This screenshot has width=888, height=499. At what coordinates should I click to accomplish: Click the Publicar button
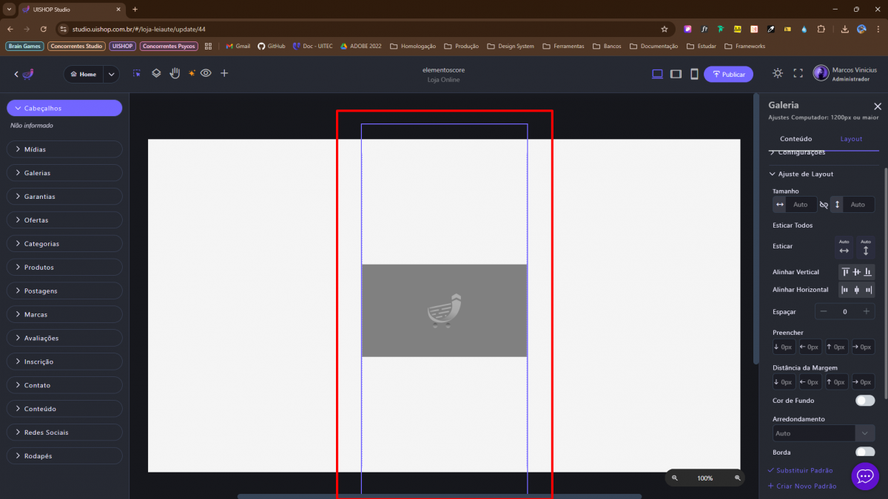click(728, 74)
